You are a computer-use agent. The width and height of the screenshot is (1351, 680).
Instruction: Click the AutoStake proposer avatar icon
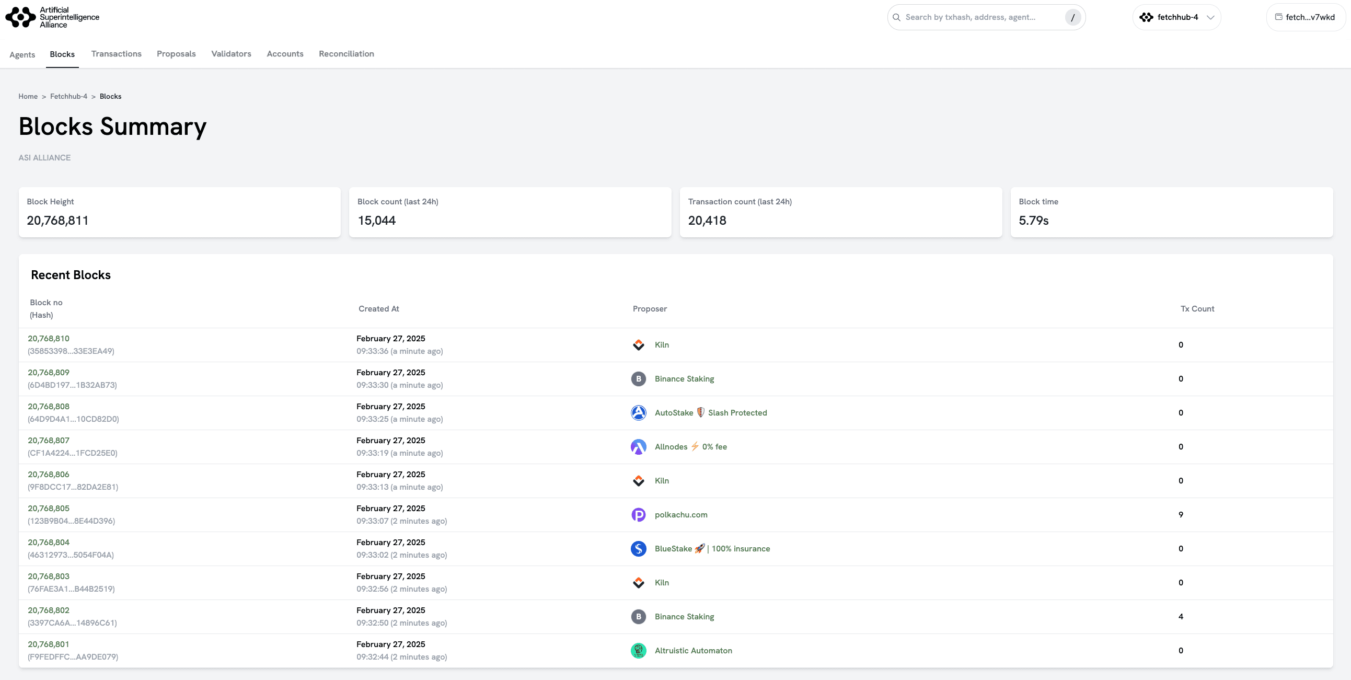(638, 413)
